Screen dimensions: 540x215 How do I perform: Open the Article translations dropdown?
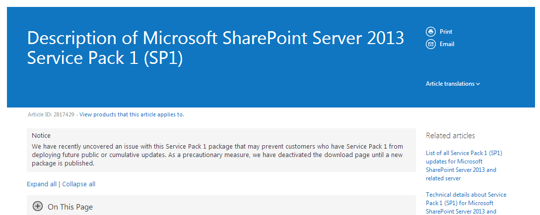453,84
